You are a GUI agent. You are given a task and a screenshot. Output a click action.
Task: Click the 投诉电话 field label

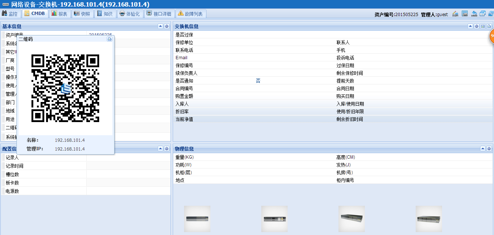pyautogui.click(x=345, y=58)
